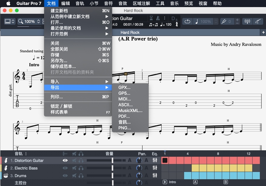Export as GPX...
266x186 pixels.
(x=130, y=87)
